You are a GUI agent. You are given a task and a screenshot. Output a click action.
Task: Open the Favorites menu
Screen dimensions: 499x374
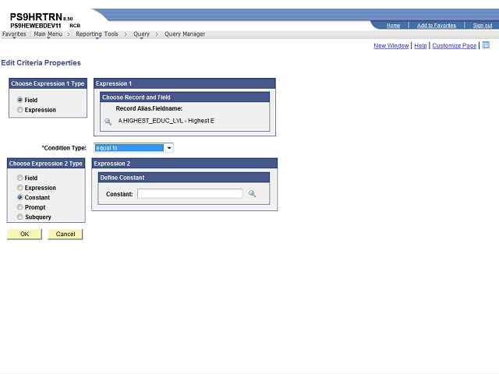click(14, 34)
